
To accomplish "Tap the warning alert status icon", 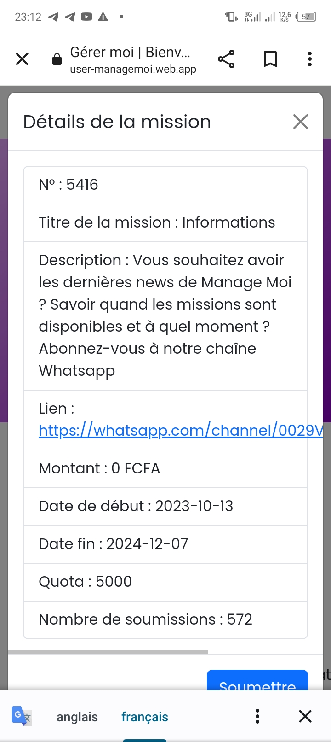I will (103, 17).
